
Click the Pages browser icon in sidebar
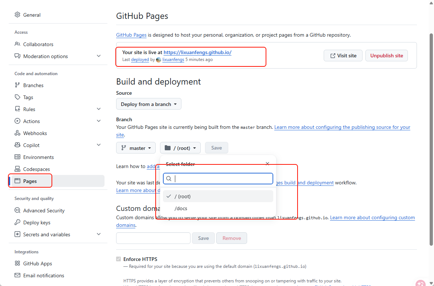[17, 181]
